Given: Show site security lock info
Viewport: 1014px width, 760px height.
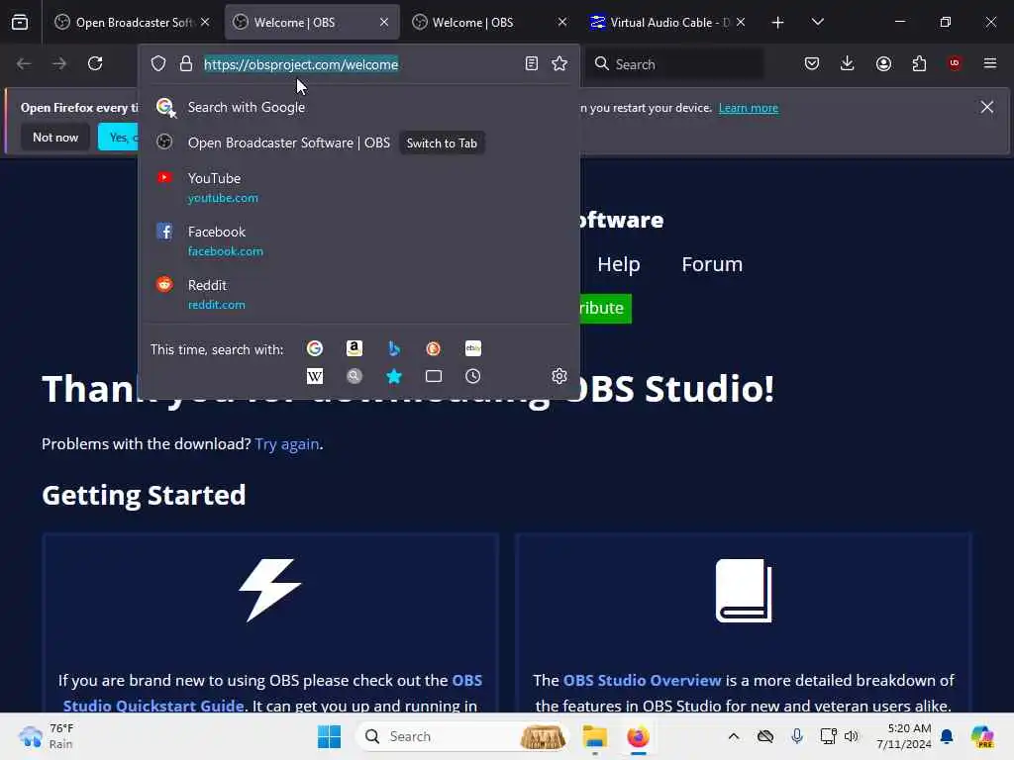Looking at the screenshot, I should point(186,63).
